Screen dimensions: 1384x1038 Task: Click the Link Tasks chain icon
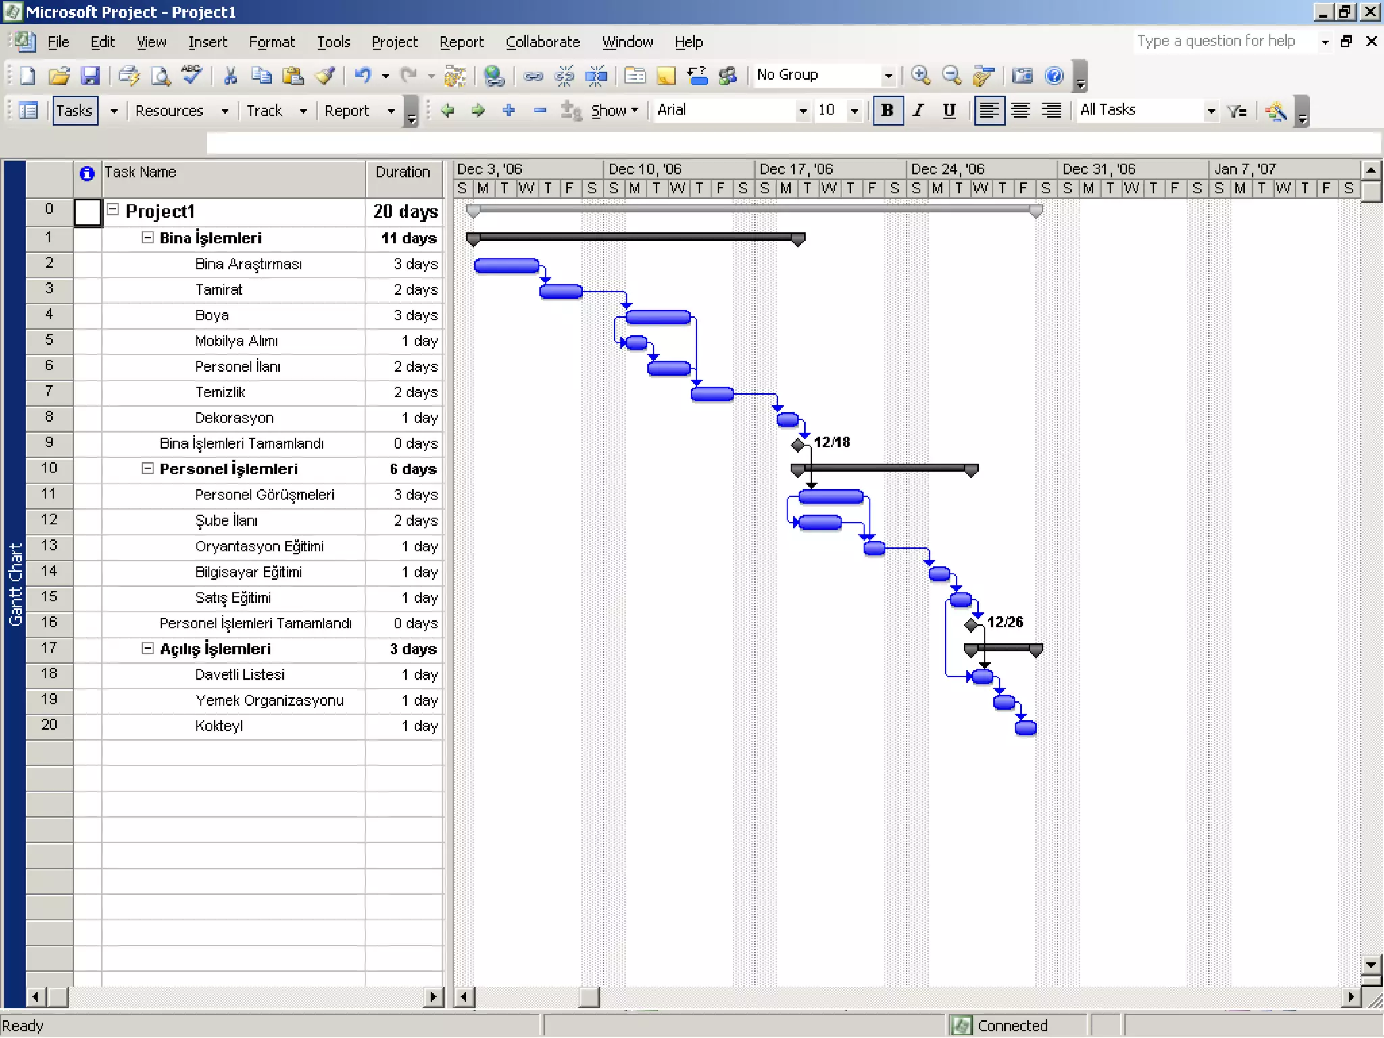[x=533, y=76]
